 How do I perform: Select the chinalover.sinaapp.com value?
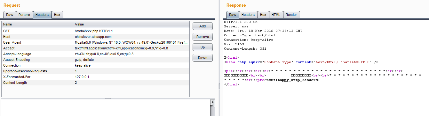(x=131, y=37)
